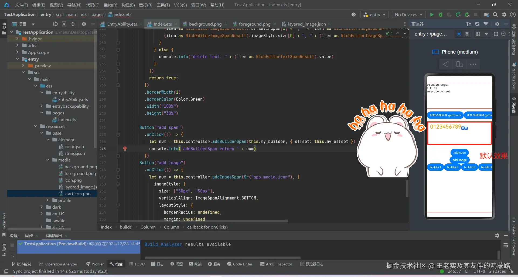
Task: Start debugging with the Debug icon
Action: 441,15
